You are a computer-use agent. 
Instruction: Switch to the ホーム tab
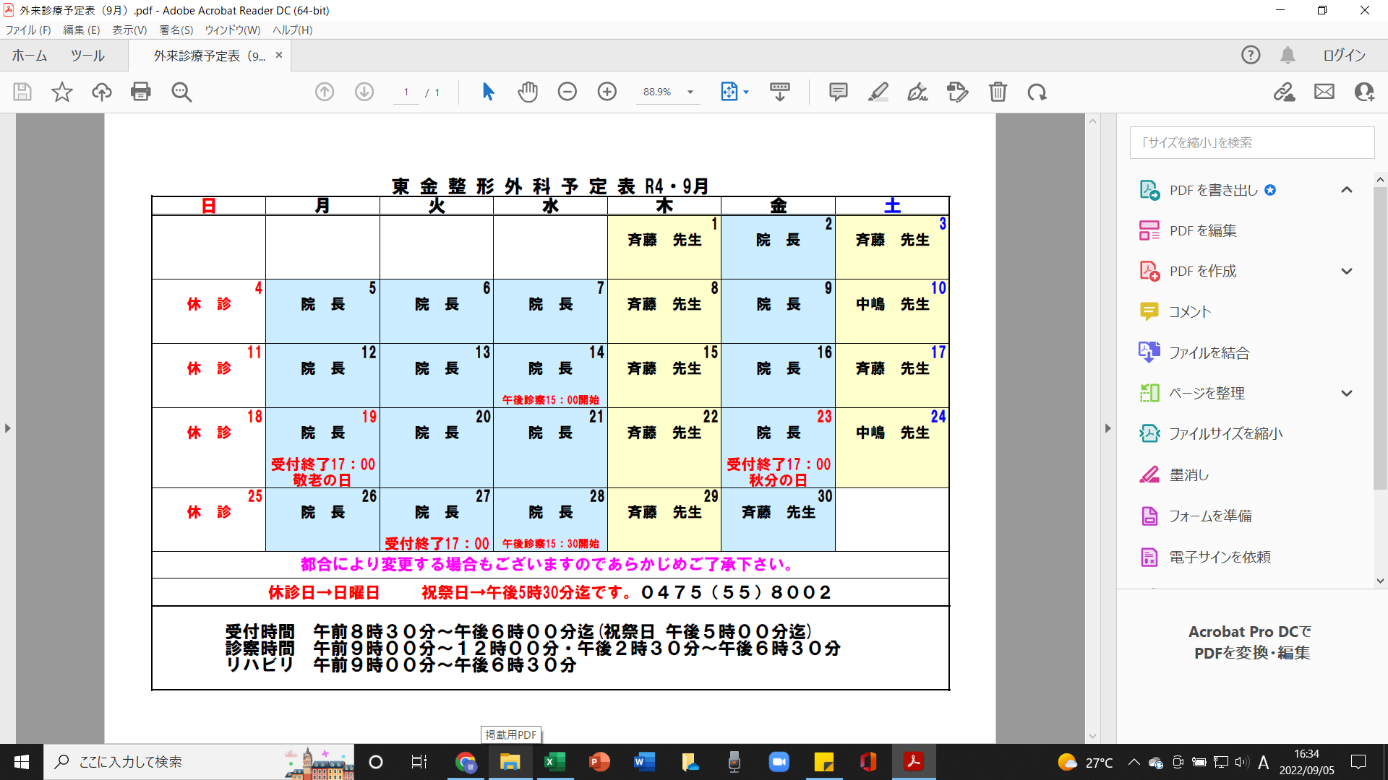coord(30,56)
